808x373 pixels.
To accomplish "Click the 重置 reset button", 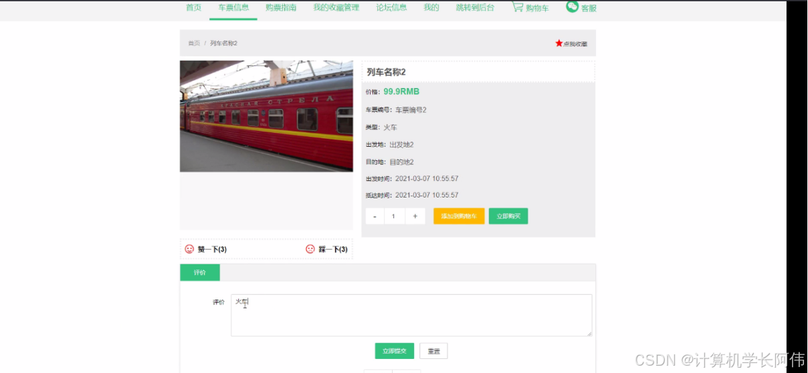I will 433,351.
